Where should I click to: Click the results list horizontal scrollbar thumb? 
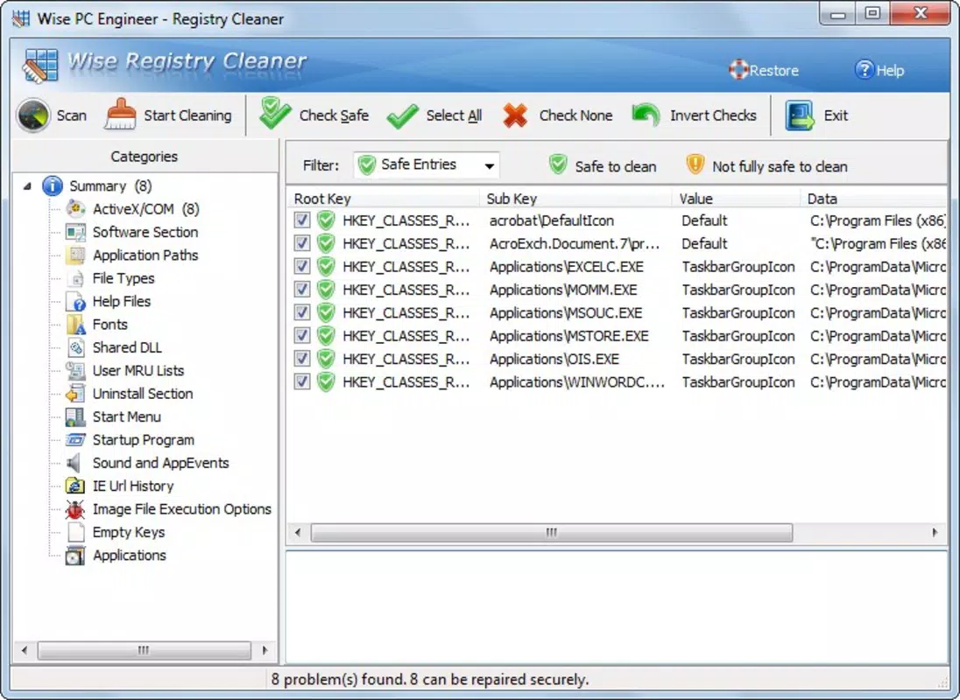coord(552,533)
